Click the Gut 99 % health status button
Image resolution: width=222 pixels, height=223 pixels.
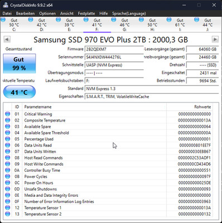click(x=20, y=64)
